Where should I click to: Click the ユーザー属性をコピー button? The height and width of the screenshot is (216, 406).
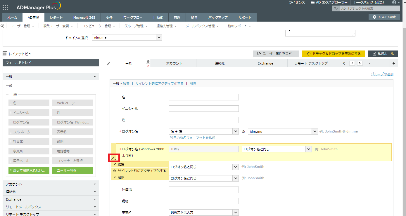point(276,54)
